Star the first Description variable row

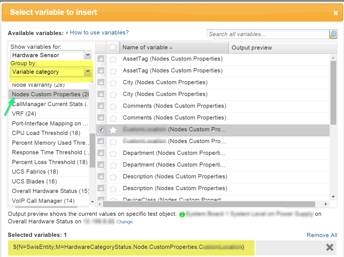pyautogui.click(x=113, y=177)
